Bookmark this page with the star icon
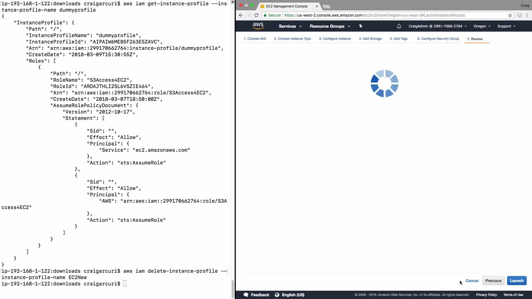This screenshot has height=299, width=532. (x=510, y=15)
